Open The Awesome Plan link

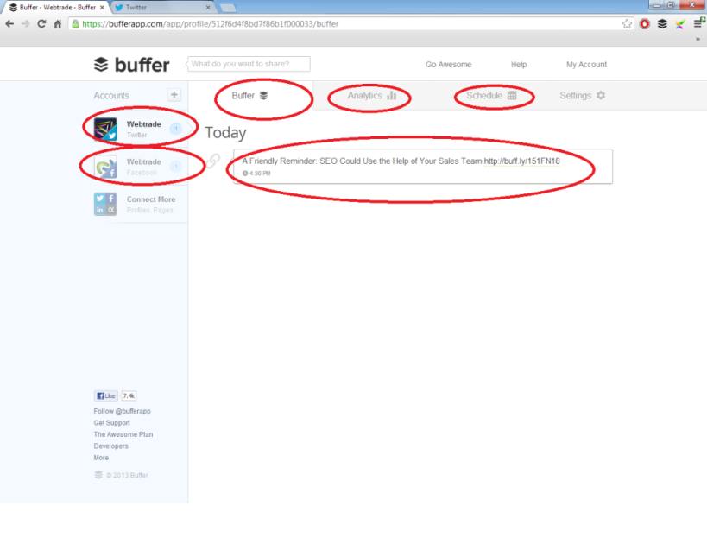[x=123, y=434]
